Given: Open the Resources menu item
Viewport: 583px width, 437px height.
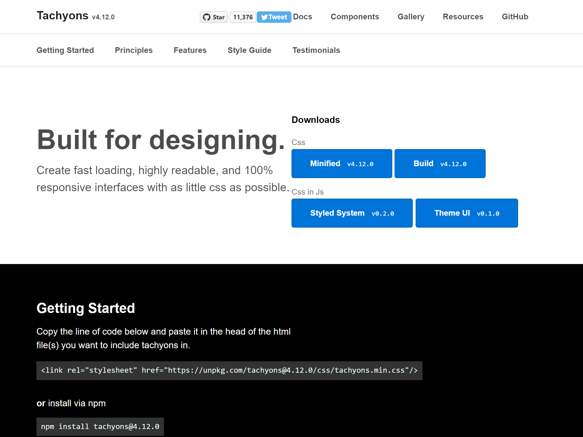Looking at the screenshot, I should 463,17.
